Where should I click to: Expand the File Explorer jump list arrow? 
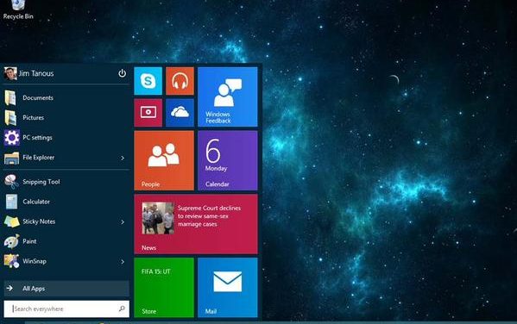[123, 158]
